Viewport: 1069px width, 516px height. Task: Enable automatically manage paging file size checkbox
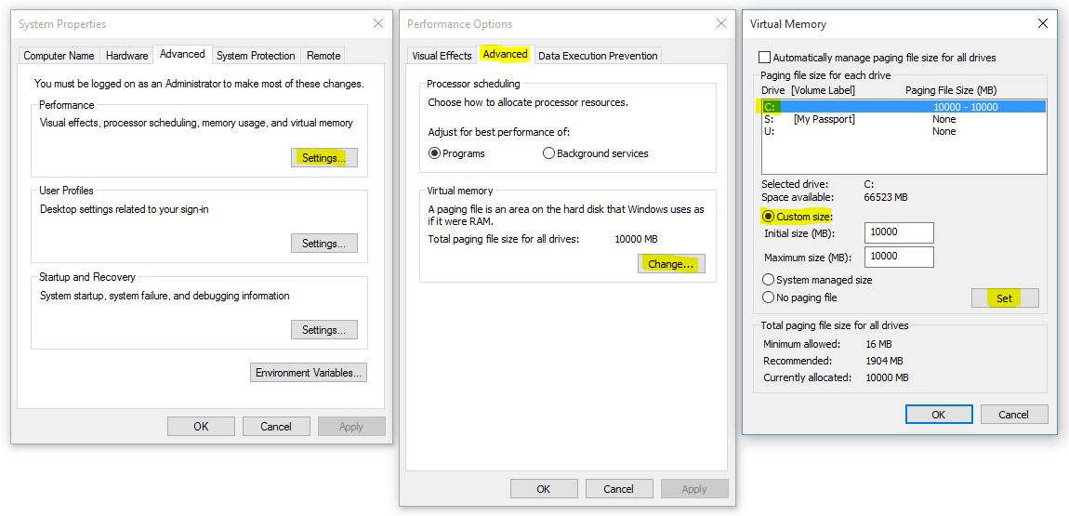[x=765, y=58]
